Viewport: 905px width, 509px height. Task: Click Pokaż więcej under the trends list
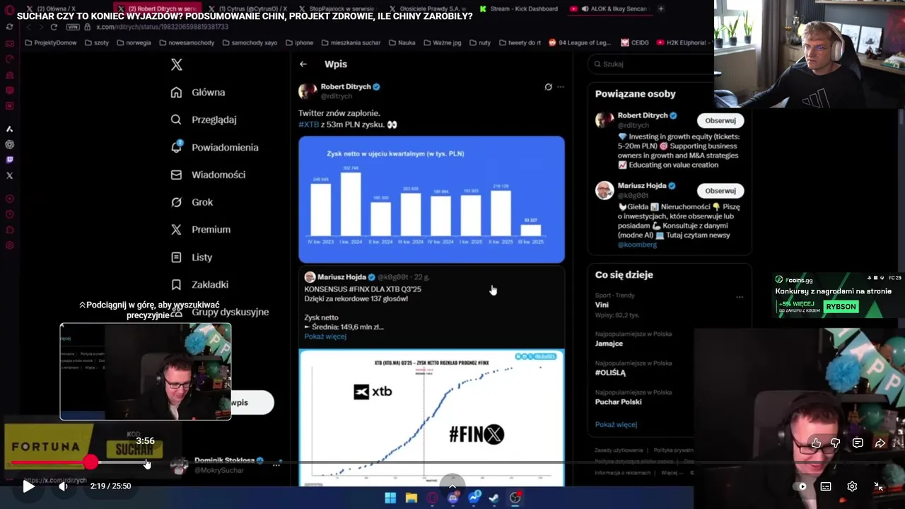tap(616, 425)
